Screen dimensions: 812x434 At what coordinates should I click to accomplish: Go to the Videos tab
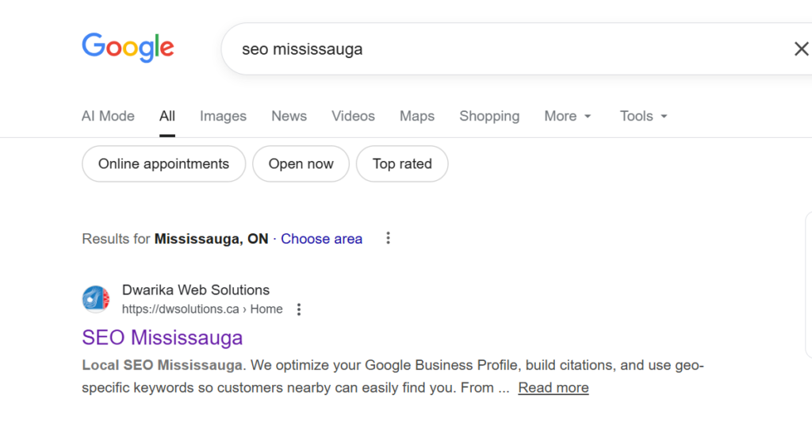353,116
